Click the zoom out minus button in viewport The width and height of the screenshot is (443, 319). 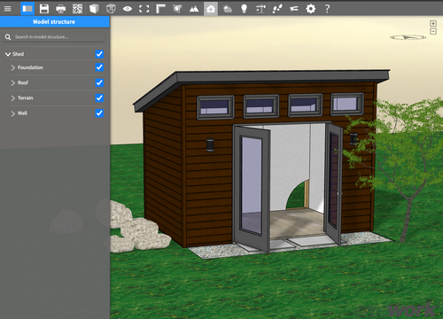click(x=433, y=31)
